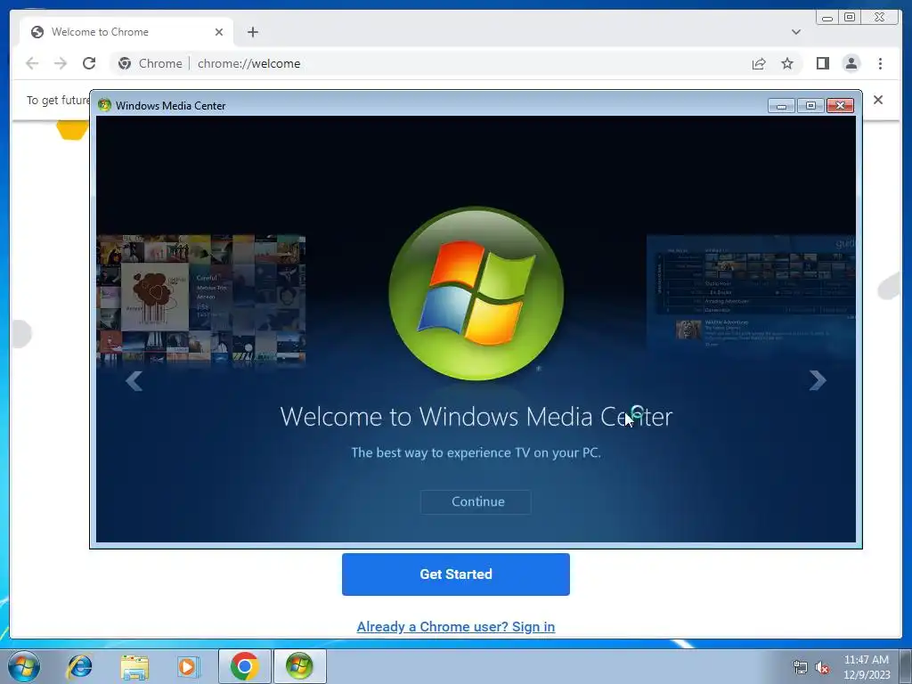912x684 pixels.
Task: Expand Chrome tab search dropdown arrow
Action: coord(796,32)
